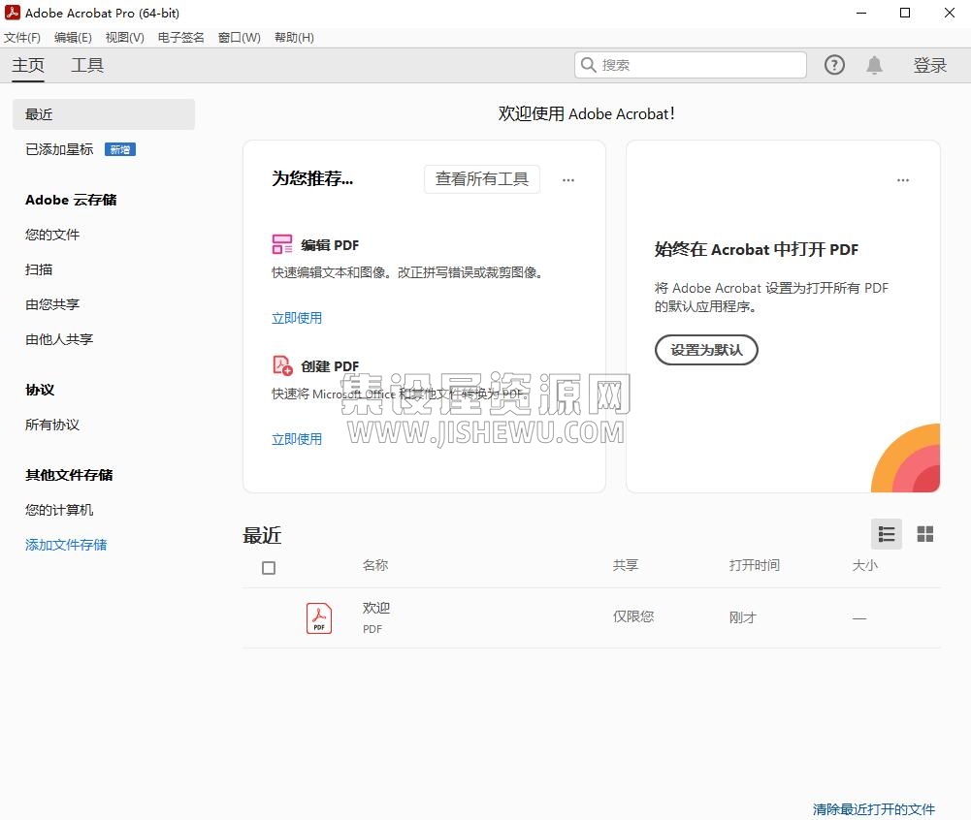The height and width of the screenshot is (820, 971).
Task: Click 刚才 open time cell
Action: click(742, 617)
